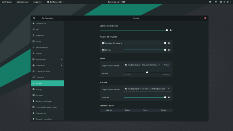Mute Sonidos del sistema speaker icon

tap(169, 43)
